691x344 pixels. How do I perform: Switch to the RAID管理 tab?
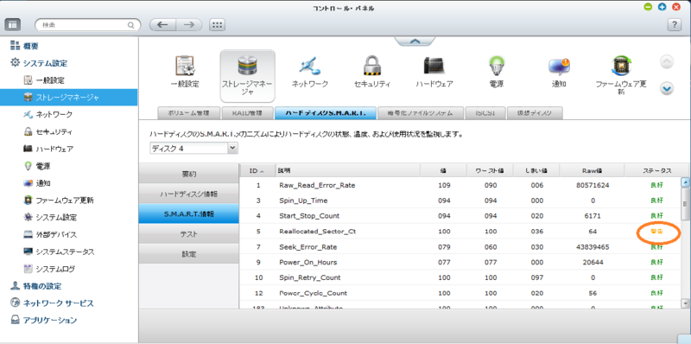(x=247, y=113)
